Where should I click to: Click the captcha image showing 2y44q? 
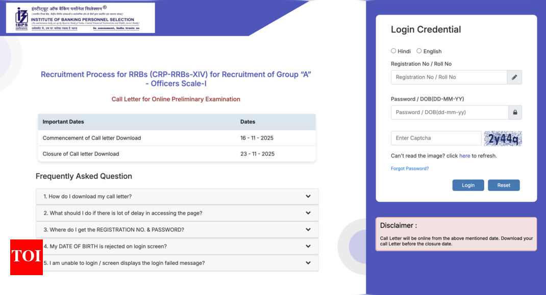coord(503,138)
